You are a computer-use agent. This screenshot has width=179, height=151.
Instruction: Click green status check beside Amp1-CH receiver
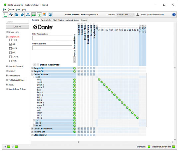click(x=75, y=68)
